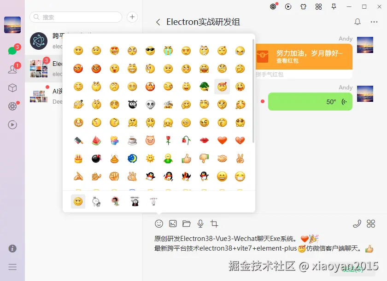Screen dimensions: 387x281
Task: Open the image picker in the chat toolbar
Action: pyautogui.click(x=173, y=223)
